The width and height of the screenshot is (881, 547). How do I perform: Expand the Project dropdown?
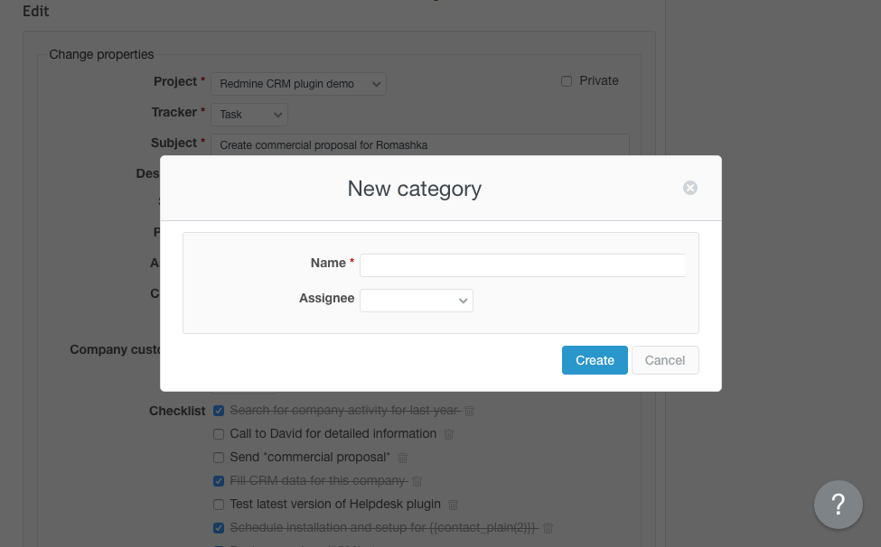coord(298,84)
